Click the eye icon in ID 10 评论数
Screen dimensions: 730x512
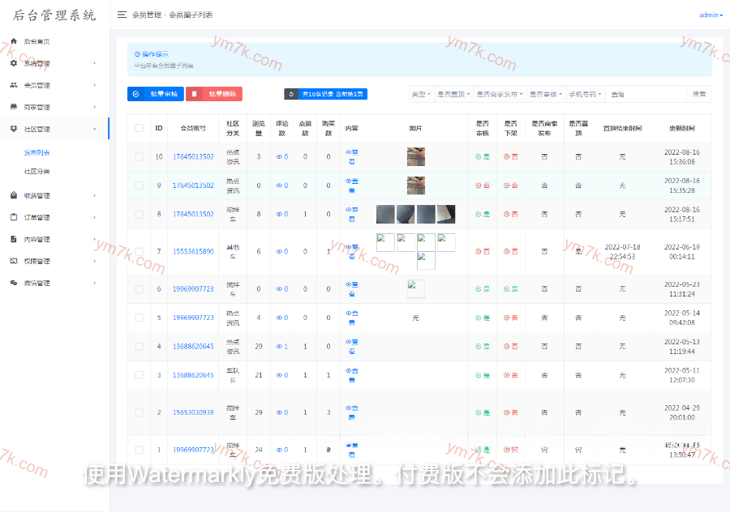(277, 156)
